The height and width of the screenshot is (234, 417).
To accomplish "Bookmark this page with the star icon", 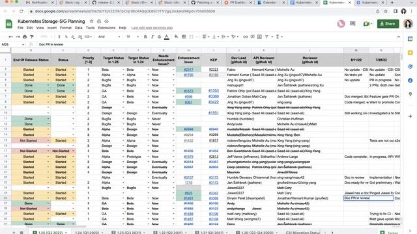I will [x=386, y=11].
